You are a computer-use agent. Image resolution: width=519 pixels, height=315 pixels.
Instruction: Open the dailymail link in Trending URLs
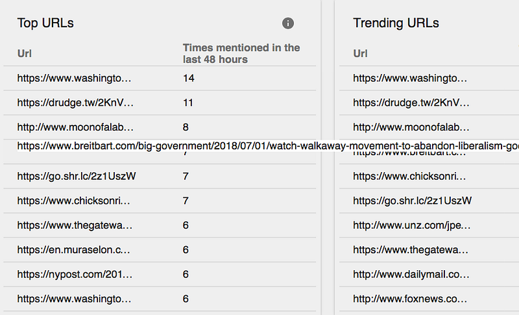click(410, 275)
